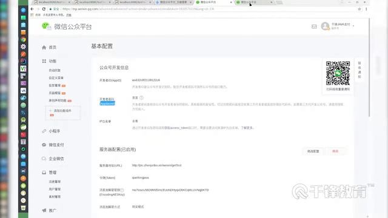
Task: Switch to the Baidu search 微信公众平台 tab
Action: tap(173, 2)
